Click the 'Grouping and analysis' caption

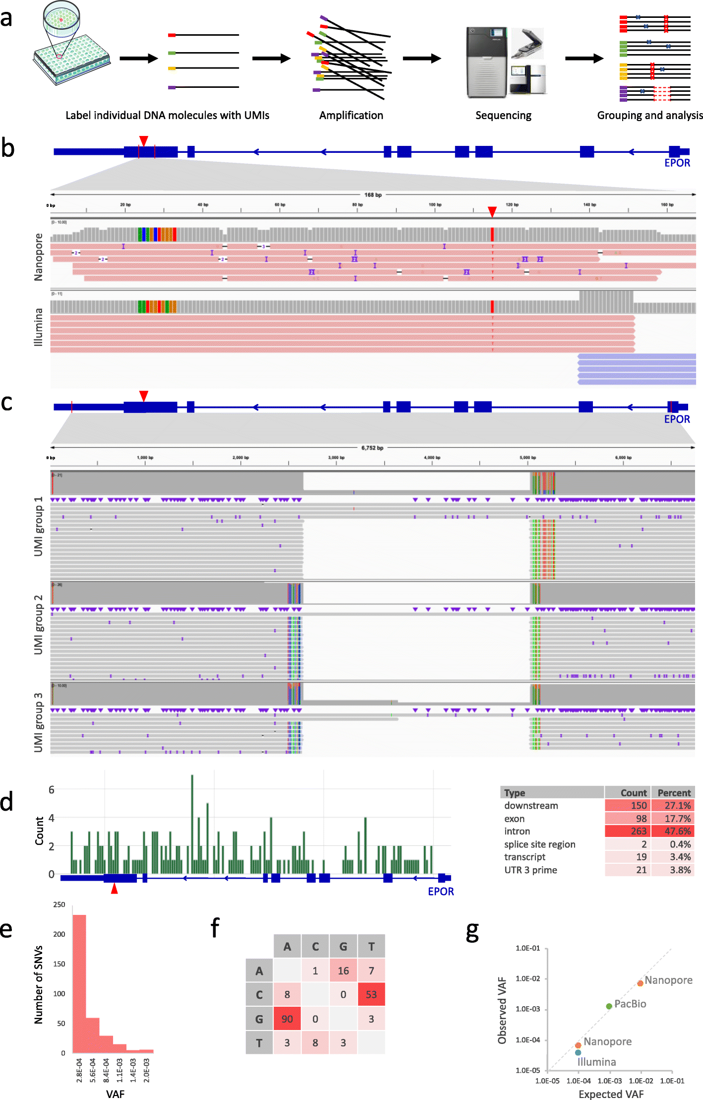[x=650, y=116]
